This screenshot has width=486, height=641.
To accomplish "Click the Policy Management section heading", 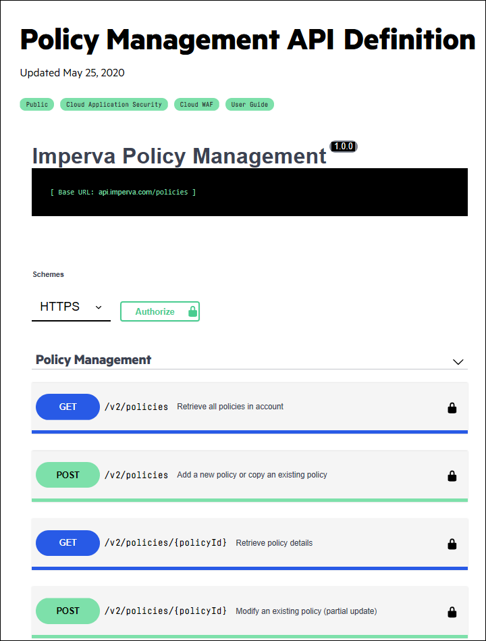I will [93, 360].
